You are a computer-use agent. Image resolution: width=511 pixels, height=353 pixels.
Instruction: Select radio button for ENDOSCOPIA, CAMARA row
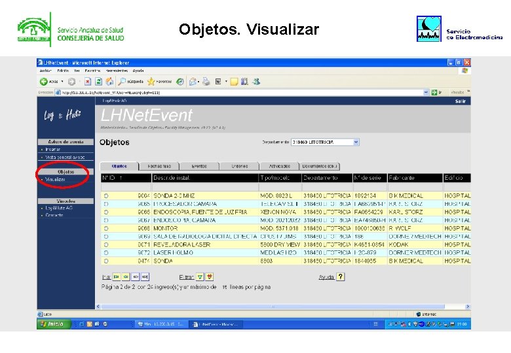pyautogui.click(x=106, y=220)
